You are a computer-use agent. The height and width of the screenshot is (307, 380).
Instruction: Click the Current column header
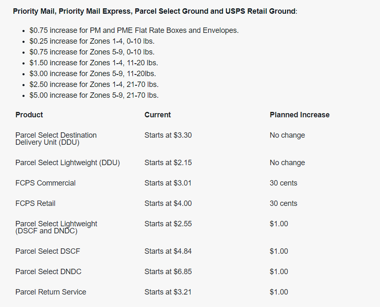click(x=158, y=115)
